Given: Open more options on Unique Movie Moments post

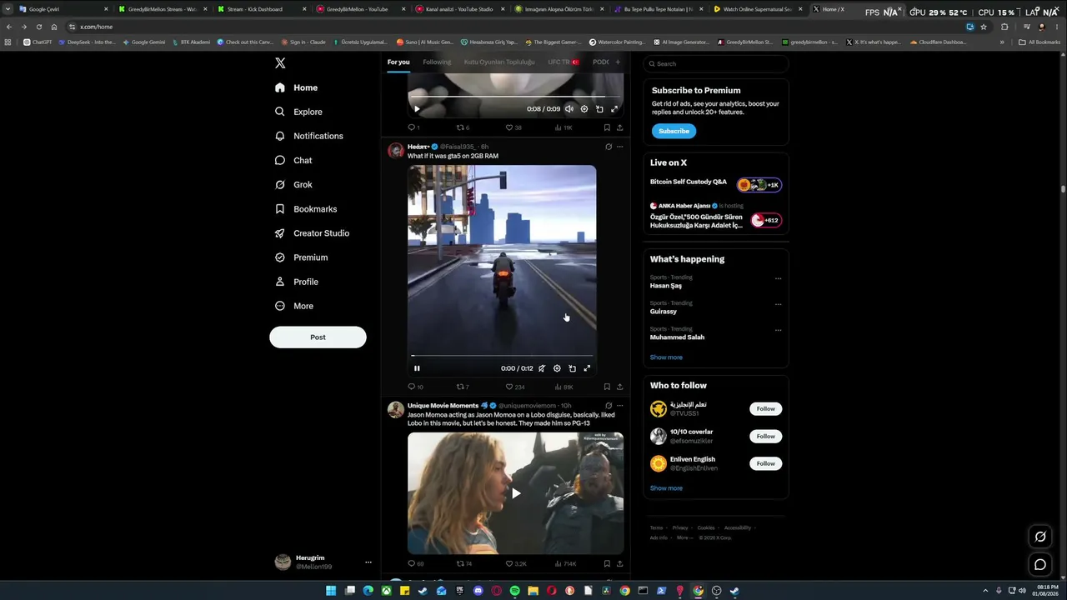Looking at the screenshot, I should (x=619, y=406).
